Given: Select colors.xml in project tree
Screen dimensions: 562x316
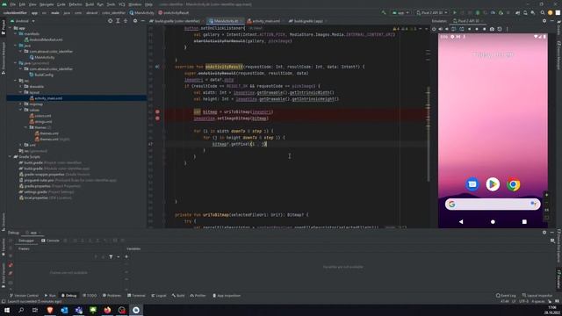Looking at the screenshot, I should pyautogui.click(x=40, y=116).
